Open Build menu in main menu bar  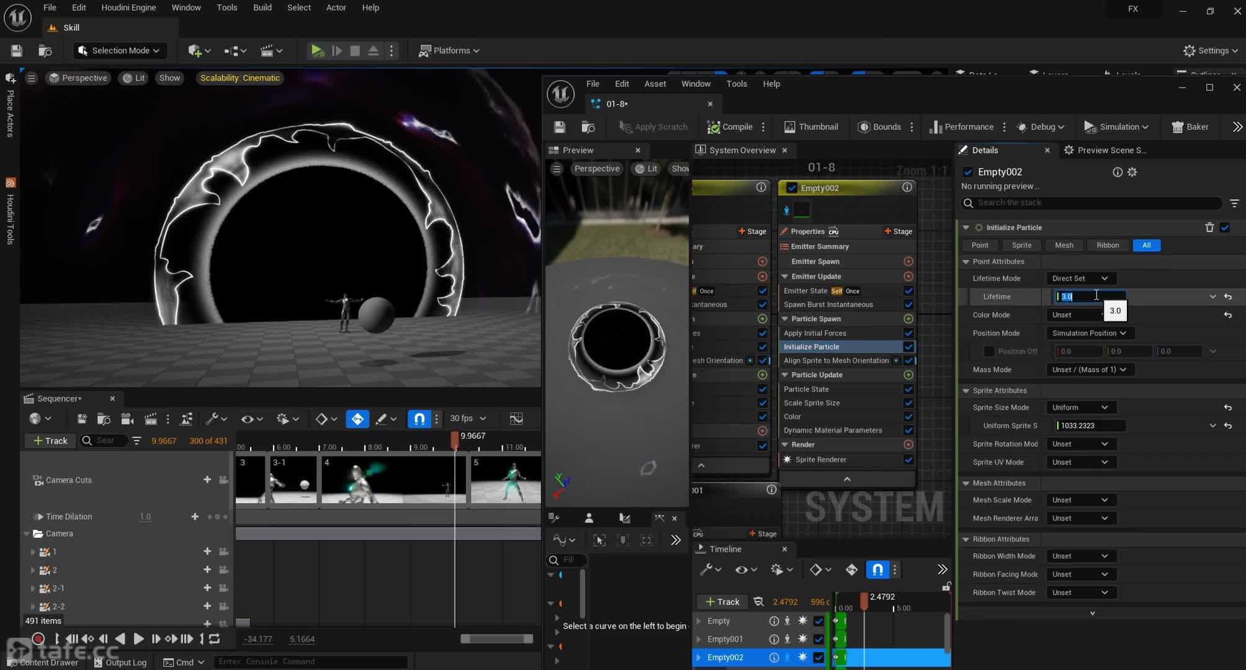tap(262, 7)
